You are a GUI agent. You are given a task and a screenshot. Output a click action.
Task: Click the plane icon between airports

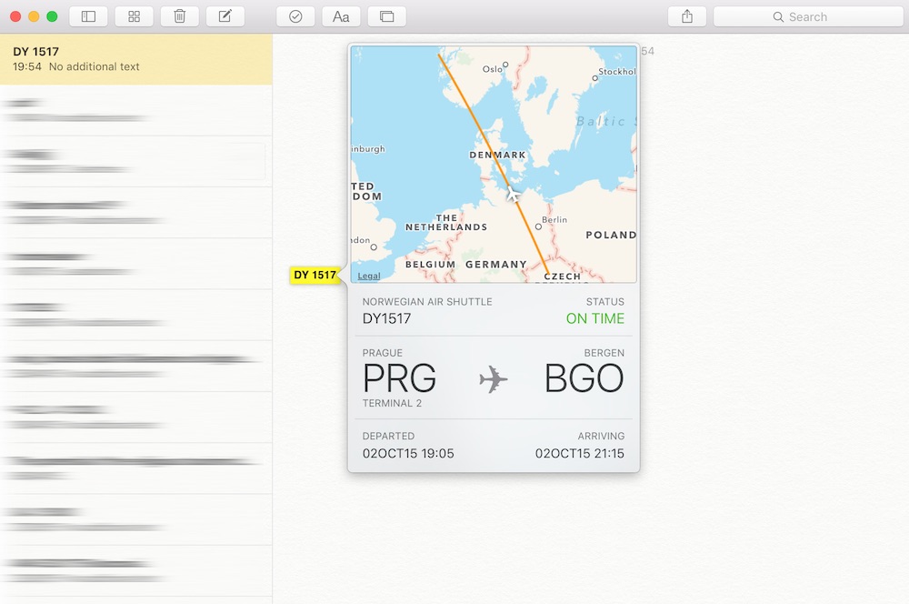pyautogui.click(x=494, y=378)
